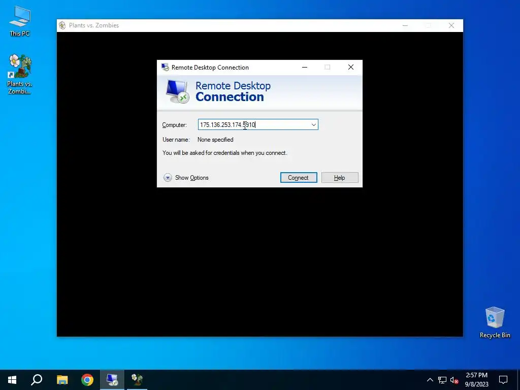Open taskbar Search

click(37, 380)
